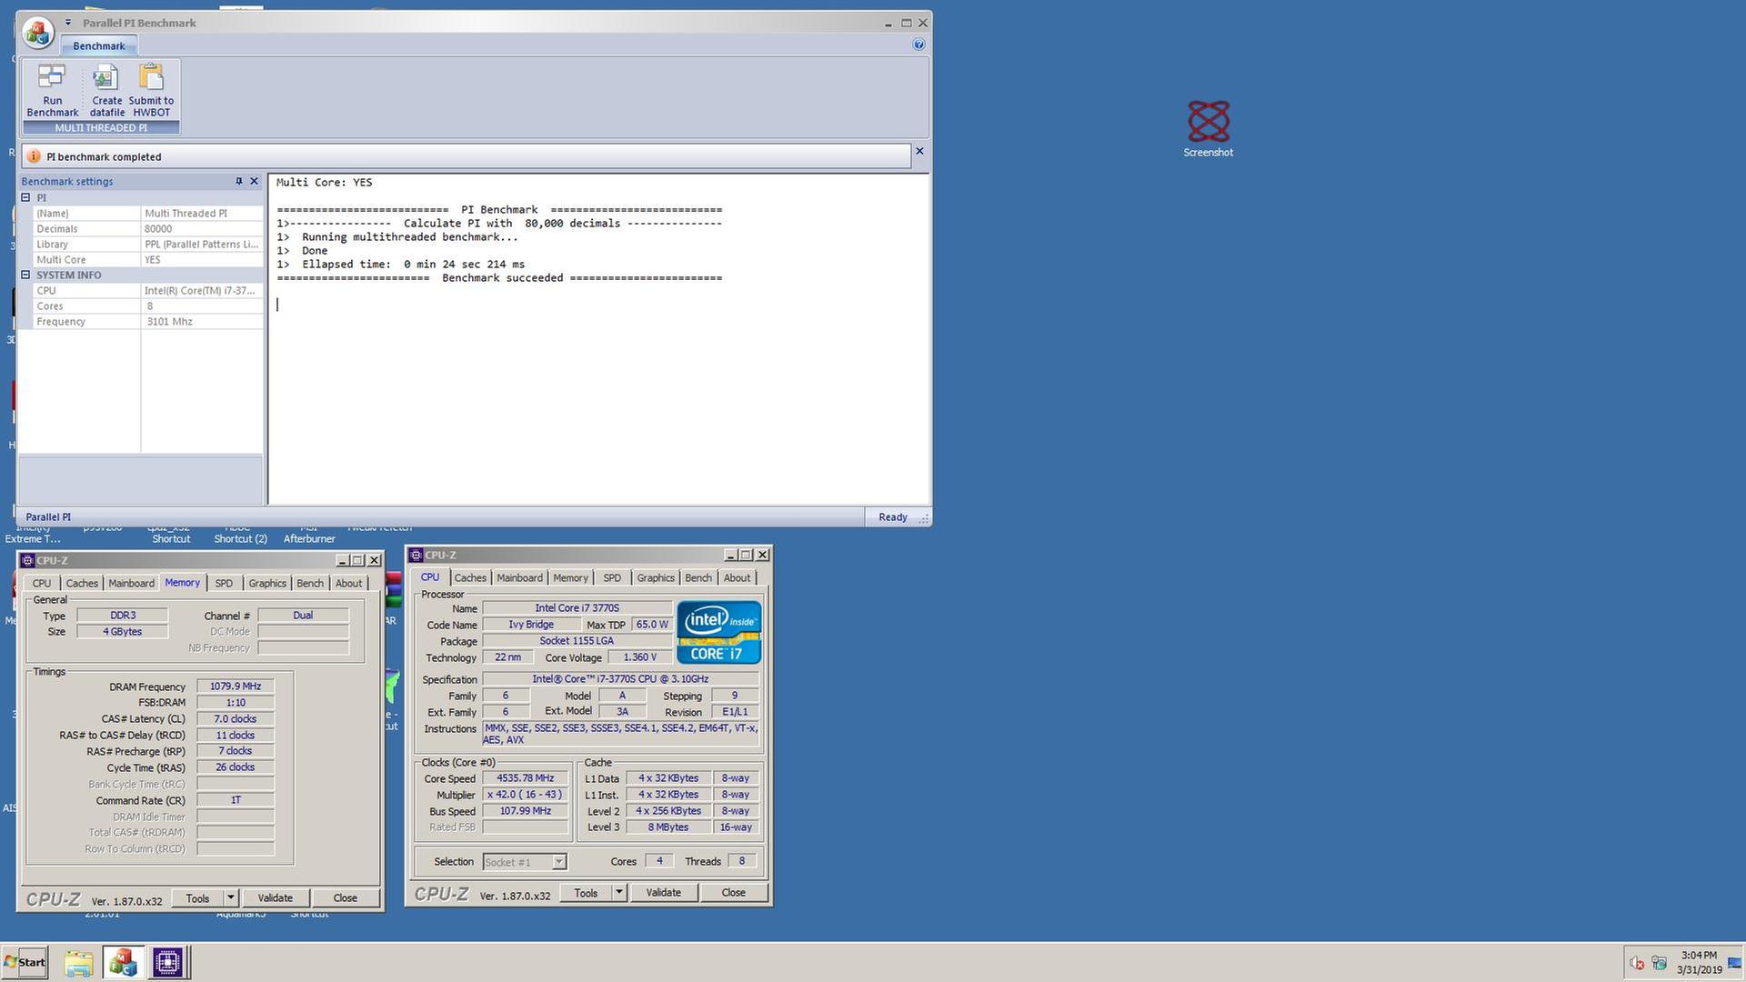Click Tools button in right CPU-Z window
The width and height of the screenshot is (1746, 982).
coord(586,893)
